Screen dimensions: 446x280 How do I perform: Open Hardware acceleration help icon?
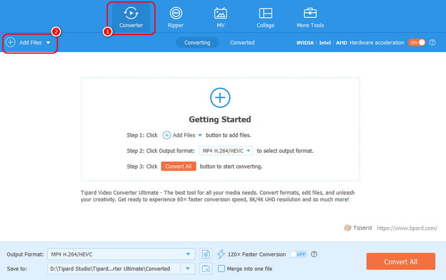click(x=433, y=42)
